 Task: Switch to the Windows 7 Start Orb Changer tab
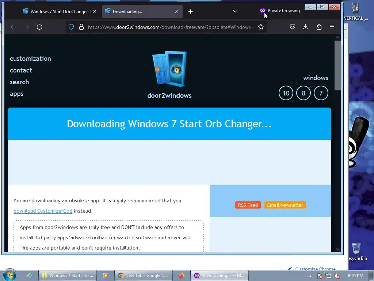click(60, 11)
